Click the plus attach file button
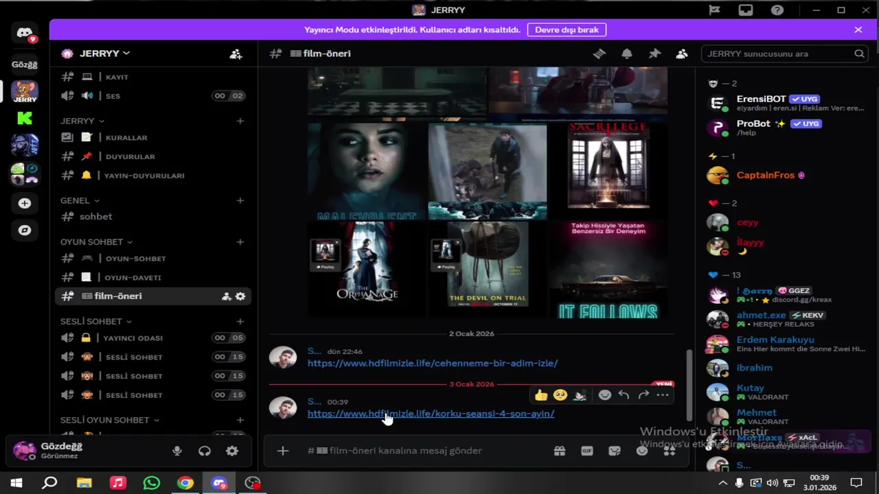The height and width of the screenshot is (494, 879). pyautogui.click(x=283, y=451)
